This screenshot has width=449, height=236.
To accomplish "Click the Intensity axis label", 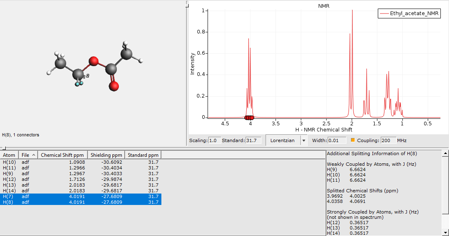I will click(x=192, y=64).
